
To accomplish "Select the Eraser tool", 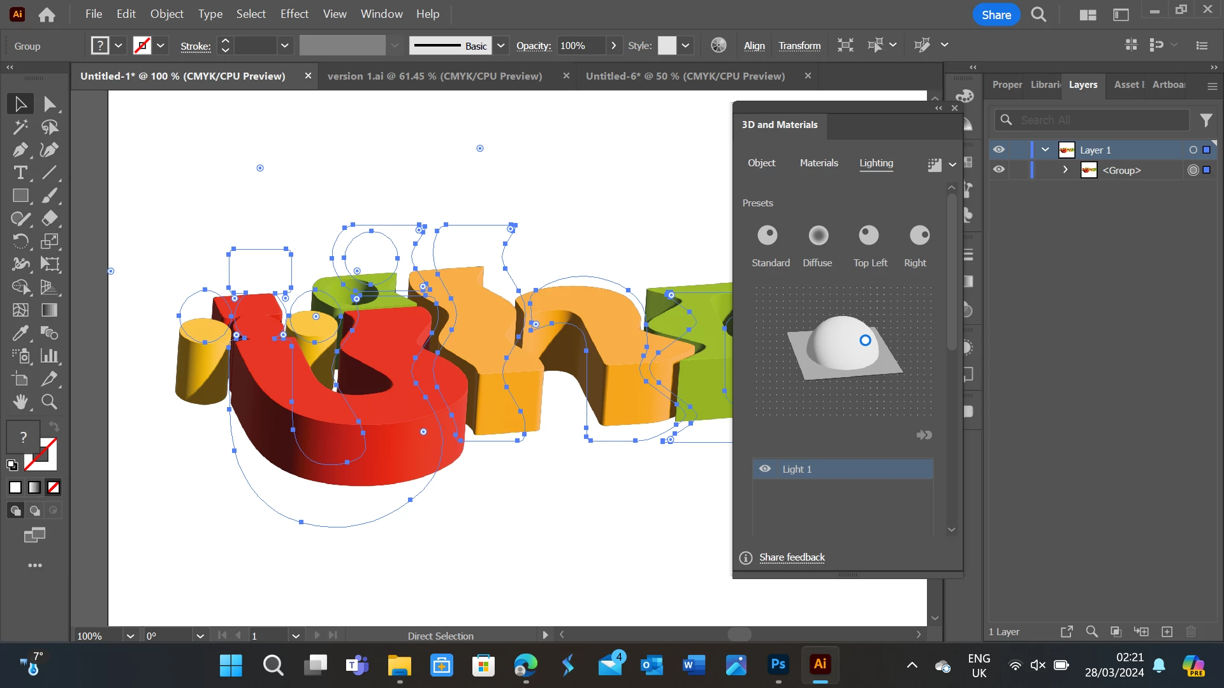I will (49, 219).
